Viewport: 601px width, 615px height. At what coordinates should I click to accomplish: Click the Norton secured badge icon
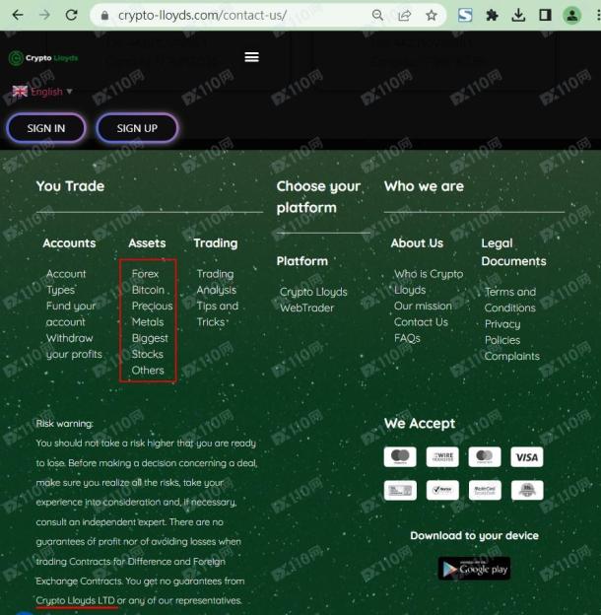point(442,490)
